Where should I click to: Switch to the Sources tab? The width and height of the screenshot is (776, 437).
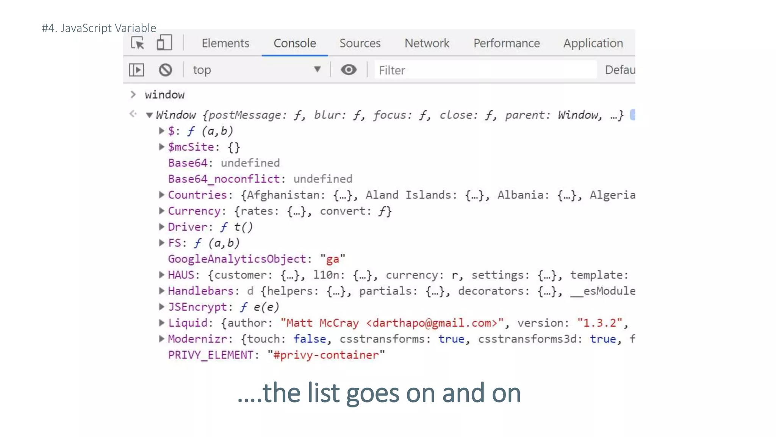(x=360, y=43)
